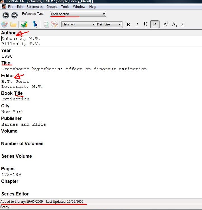Click the Series Volume label
Viewport: 202px width, 210px height.
(17, 156)
